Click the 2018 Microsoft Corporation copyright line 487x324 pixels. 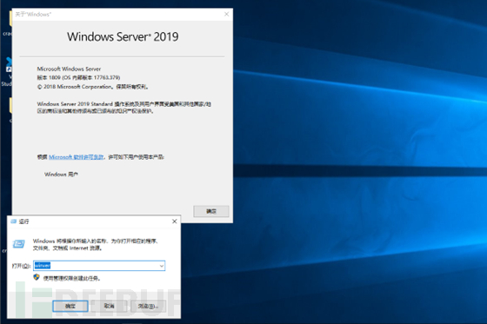[93, 87]
